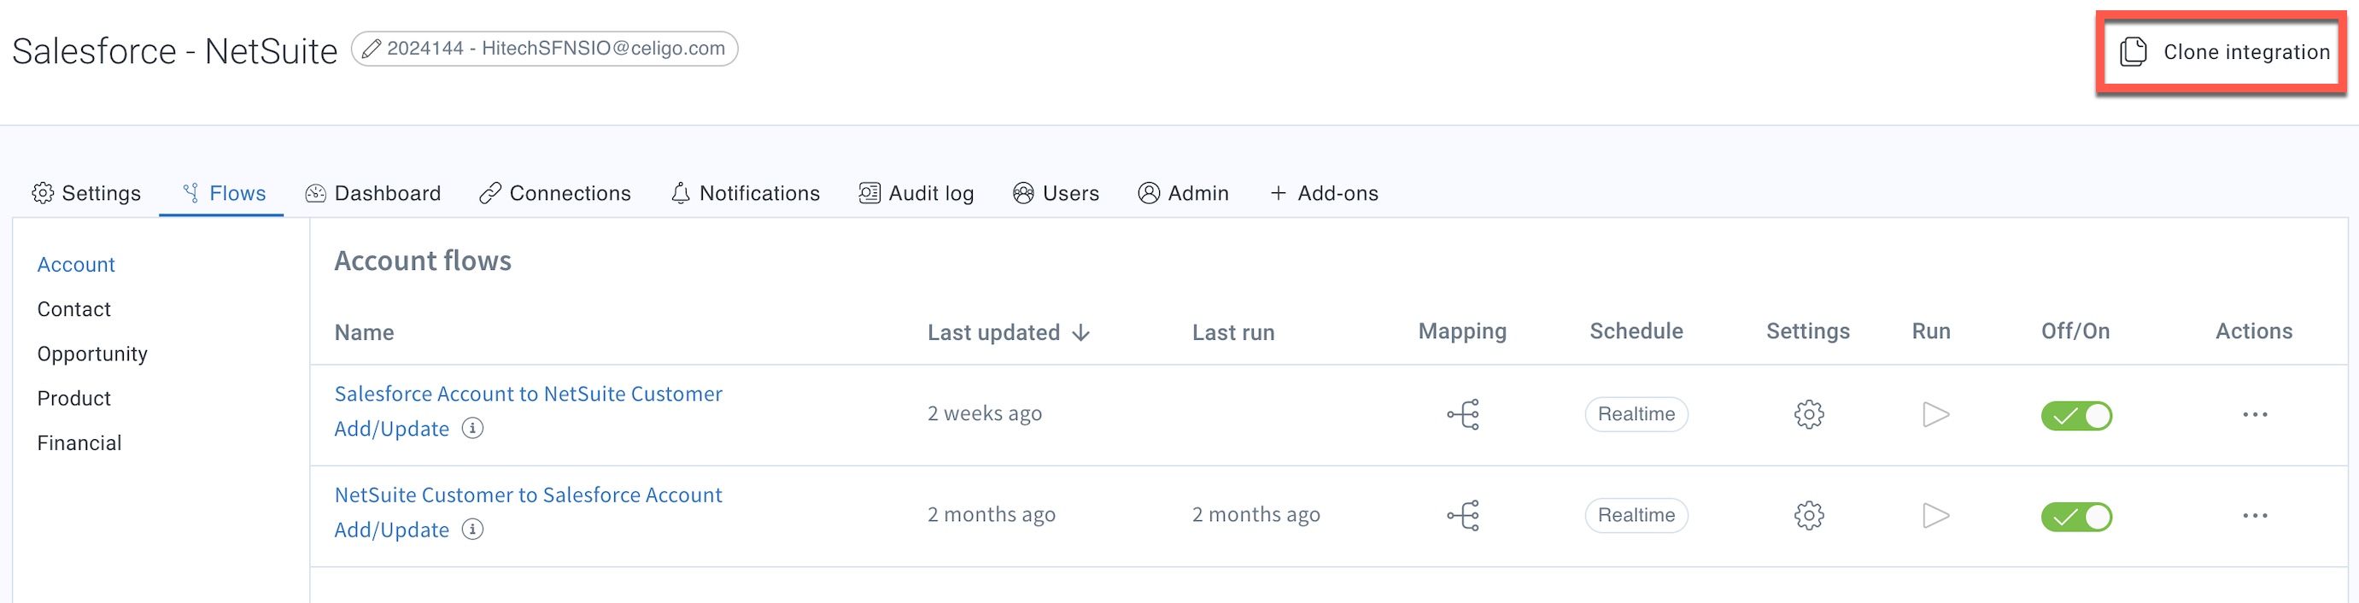This screenshot has width=2359, height=603.
Task: Select Contact in the flow groups list
Action: click(74, 309)
